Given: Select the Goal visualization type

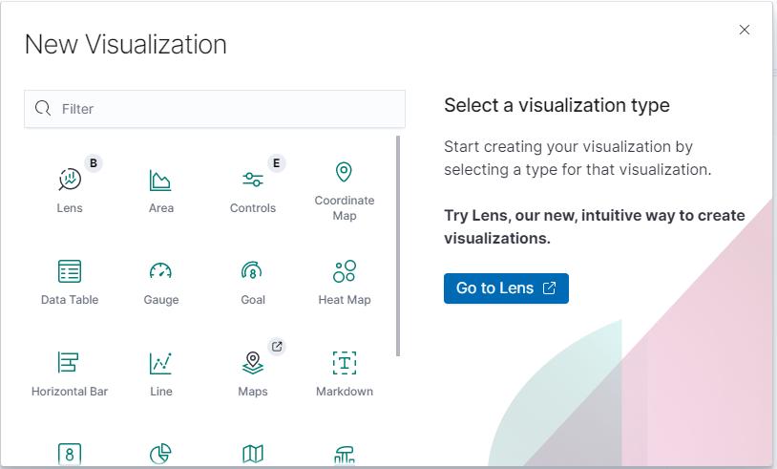Looking at the screenshot, I should (x=253, y=279).
